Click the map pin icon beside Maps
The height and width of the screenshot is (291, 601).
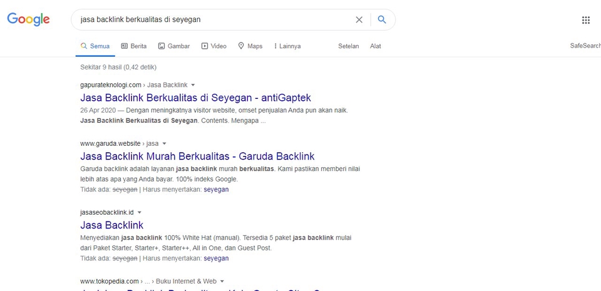click(x=241, y=46)
